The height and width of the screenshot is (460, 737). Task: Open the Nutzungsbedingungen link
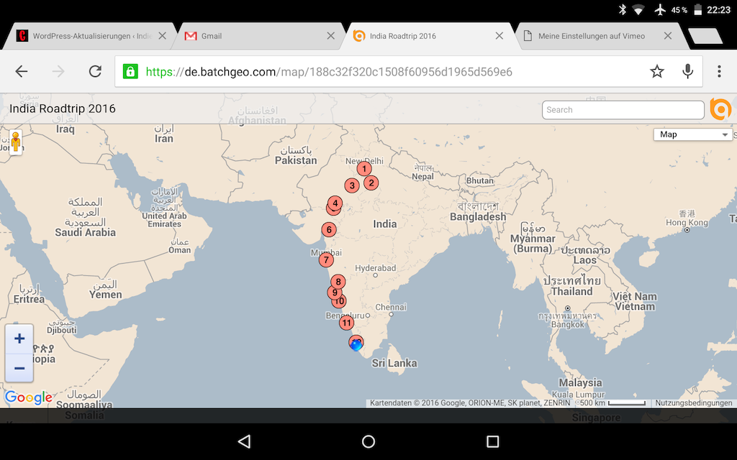693,402
